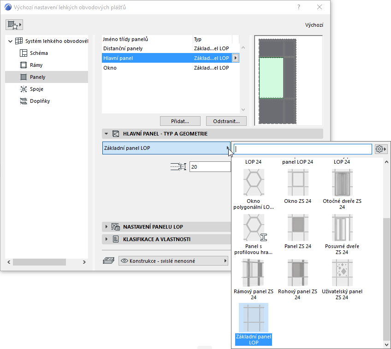This screenshot has width=391, height=349.
Task: Collapse the Systém lehkého obvodového tree node
Action: [x=10, y=41]
